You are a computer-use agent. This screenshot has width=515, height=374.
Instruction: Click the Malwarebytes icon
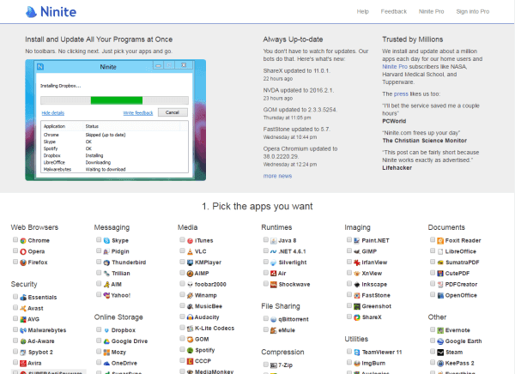[23, 330]
